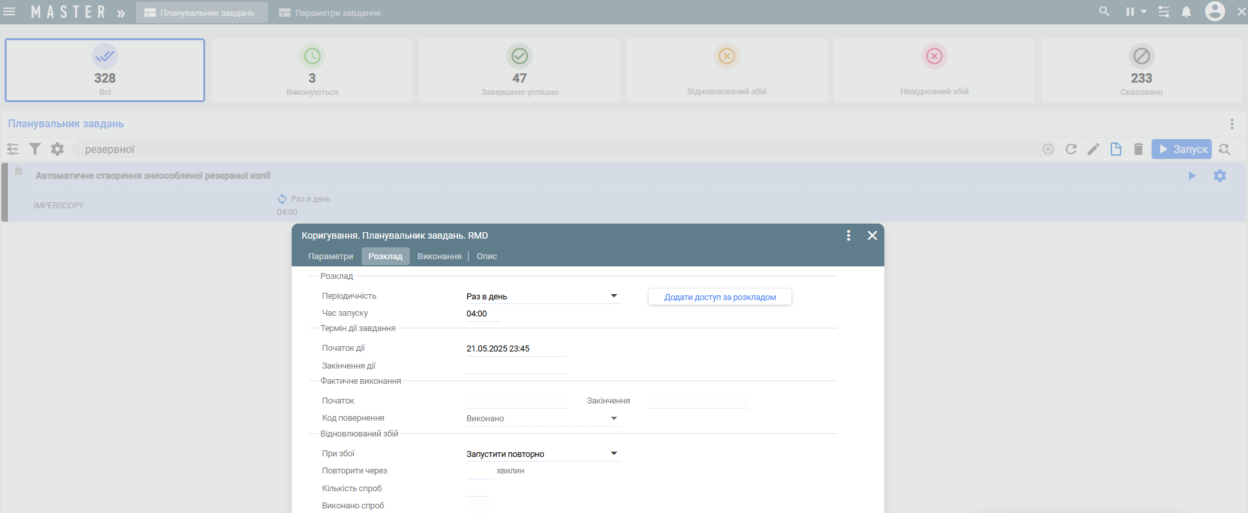Open the При збої dropdown
The image size is (1248, 513).
[x=542, y=454]
